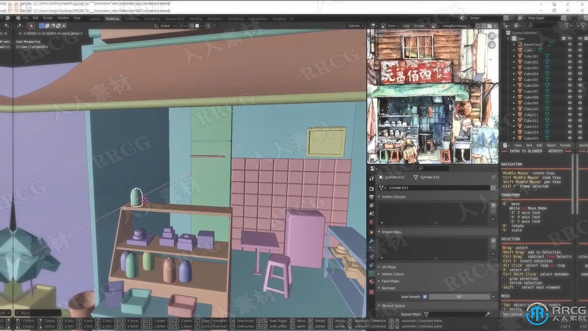Screen dimensions: 588x331
Task: Add a new vertex group
Action: tap(493, 205)
